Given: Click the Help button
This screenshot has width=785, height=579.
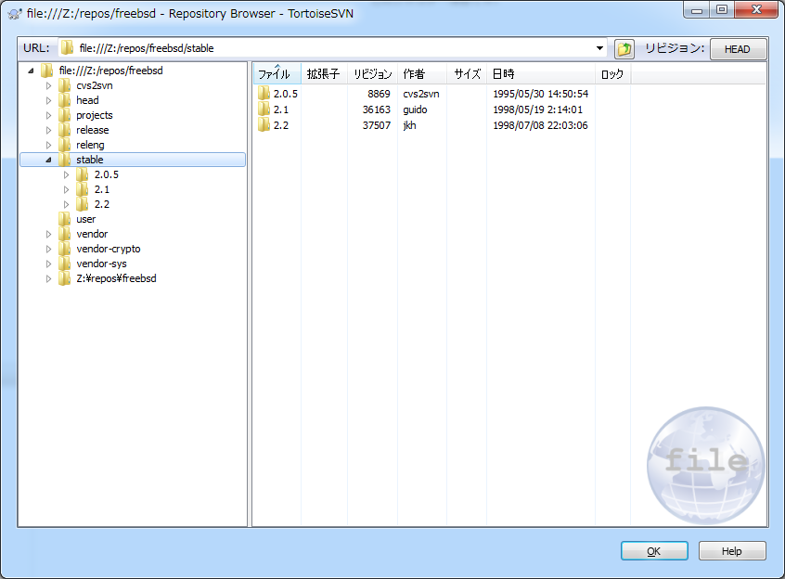Looking at the screenshot, I should pos(732,551).
